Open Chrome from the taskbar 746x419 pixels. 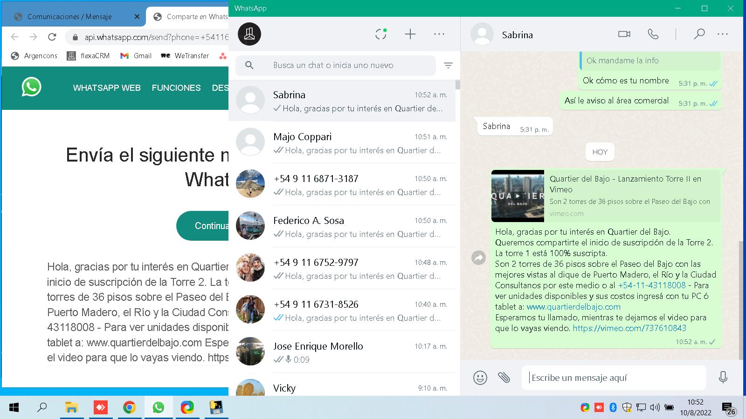coord(129,408)
